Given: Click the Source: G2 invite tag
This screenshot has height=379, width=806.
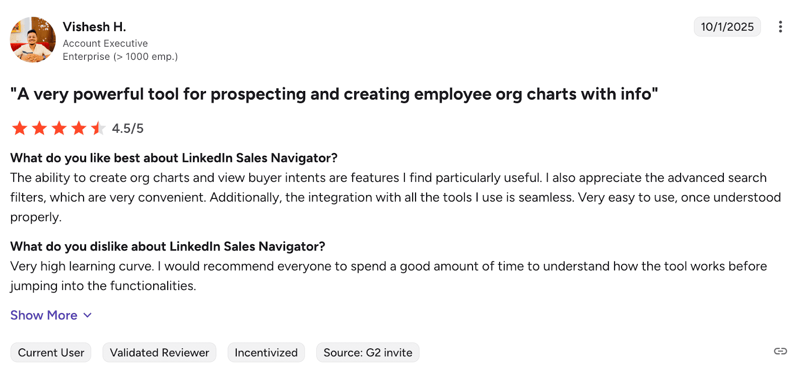Looking at the screenshot, I should (368, 352).
